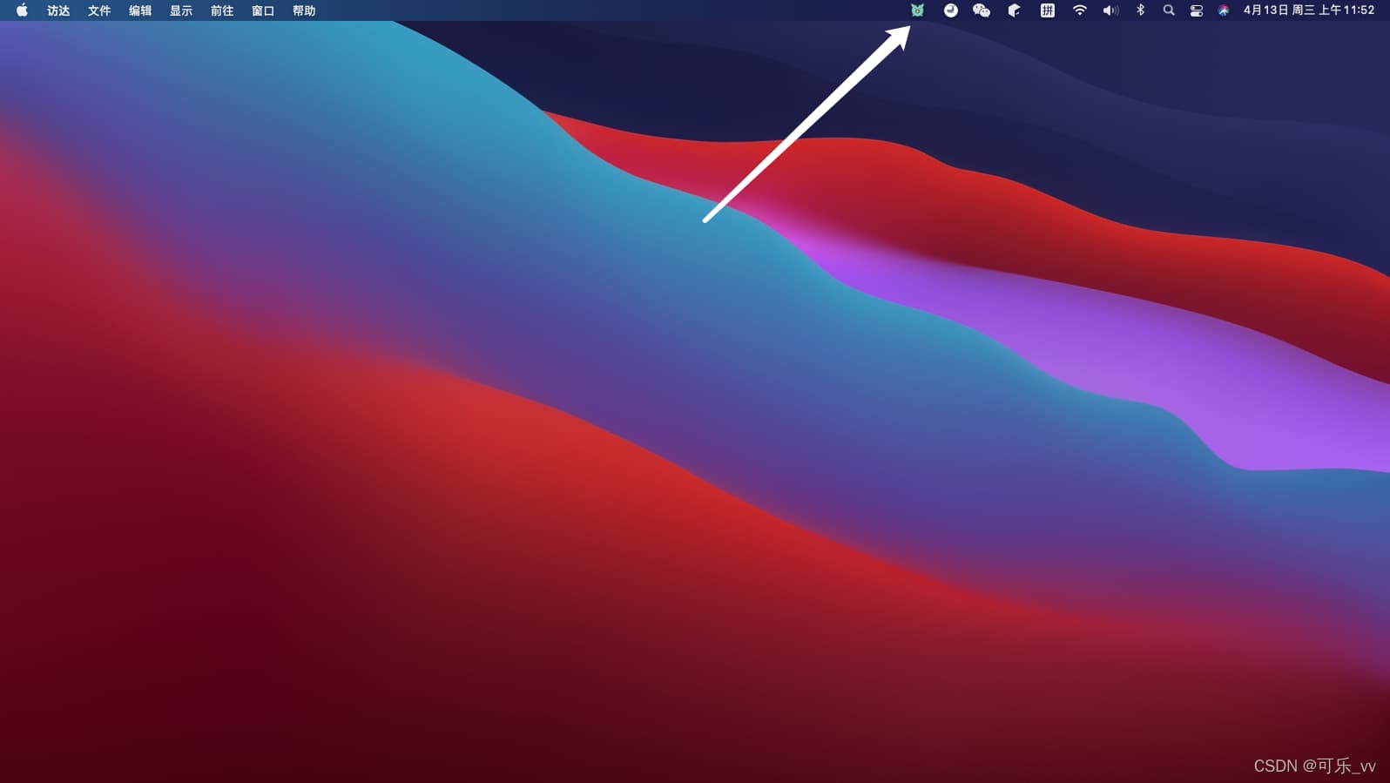The height and width of the screenshot is (783, 1390).
Task: Click the white cube status icon
Action: coord(1014,10)
